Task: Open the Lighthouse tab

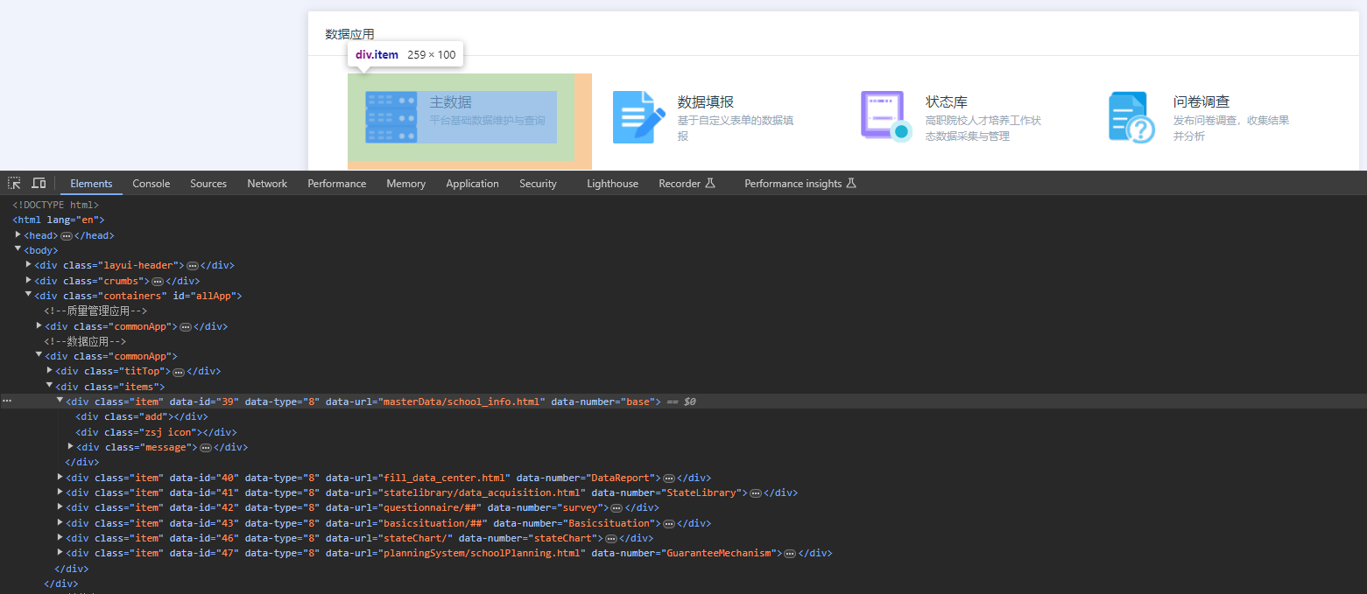Action: [x=612, y=184]
